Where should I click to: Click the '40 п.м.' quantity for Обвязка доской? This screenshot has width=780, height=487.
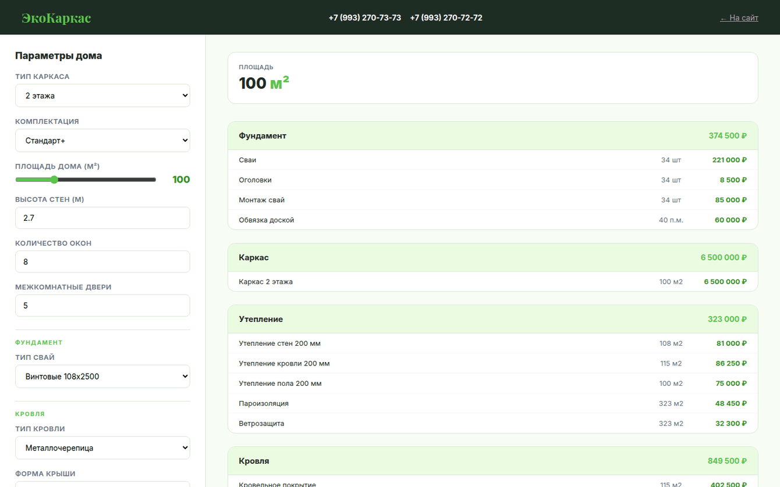click(671, 220)
